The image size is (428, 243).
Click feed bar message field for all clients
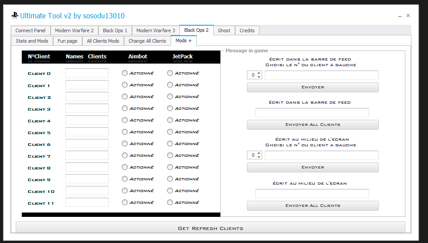pos(312,112)
